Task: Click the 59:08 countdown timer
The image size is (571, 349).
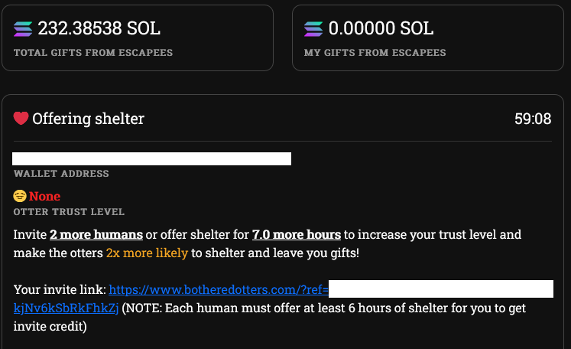Action: tap(533, 119)
